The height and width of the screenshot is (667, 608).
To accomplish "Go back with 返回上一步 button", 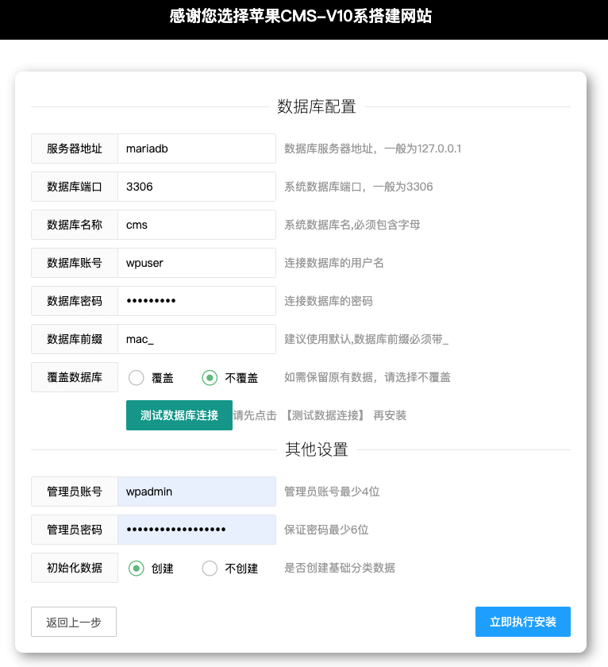I will pos(74,622).
